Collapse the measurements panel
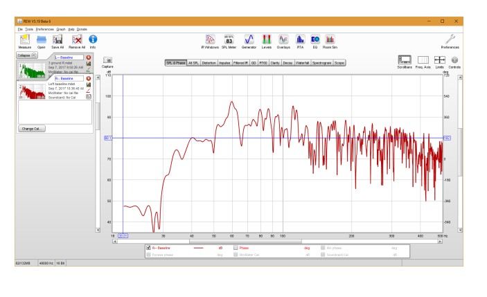The width and height of the screenshot is (487, 297). 24,55
